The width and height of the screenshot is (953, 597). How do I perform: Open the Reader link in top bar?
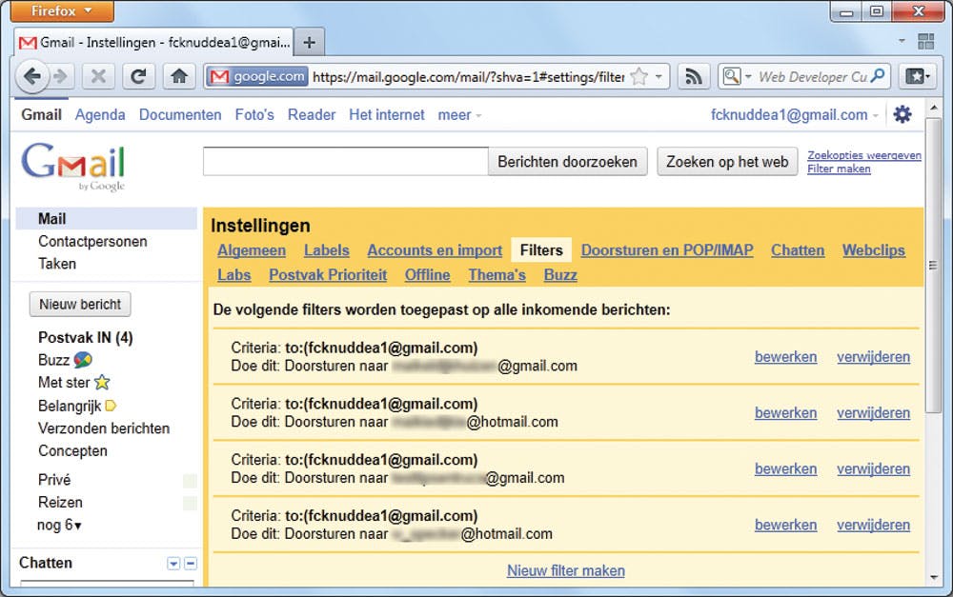coord(312,115)
